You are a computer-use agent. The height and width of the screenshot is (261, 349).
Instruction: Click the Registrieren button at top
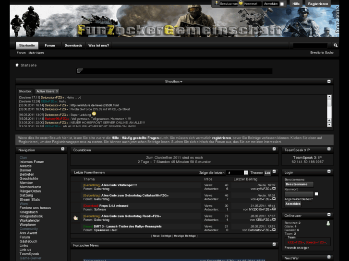tap(318, 4)
